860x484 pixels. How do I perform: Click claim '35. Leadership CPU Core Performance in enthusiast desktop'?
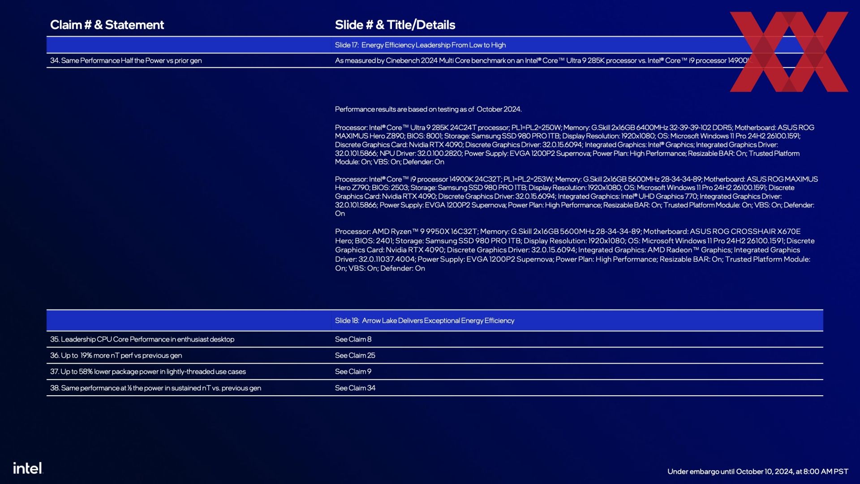point(142,339)
